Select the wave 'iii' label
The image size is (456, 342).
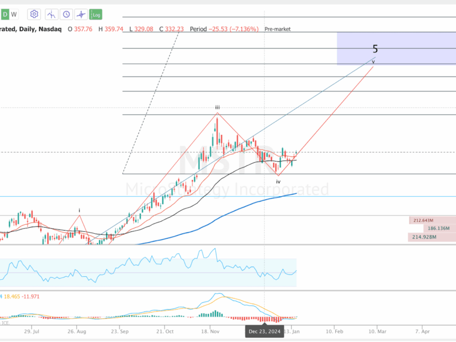coord(217,107)
